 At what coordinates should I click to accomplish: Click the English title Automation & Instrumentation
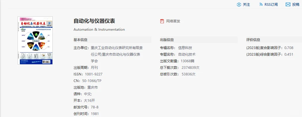(x=99, y=30)
